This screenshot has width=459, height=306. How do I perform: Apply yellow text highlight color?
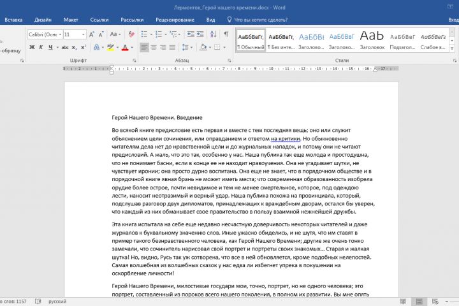(110, 47)
